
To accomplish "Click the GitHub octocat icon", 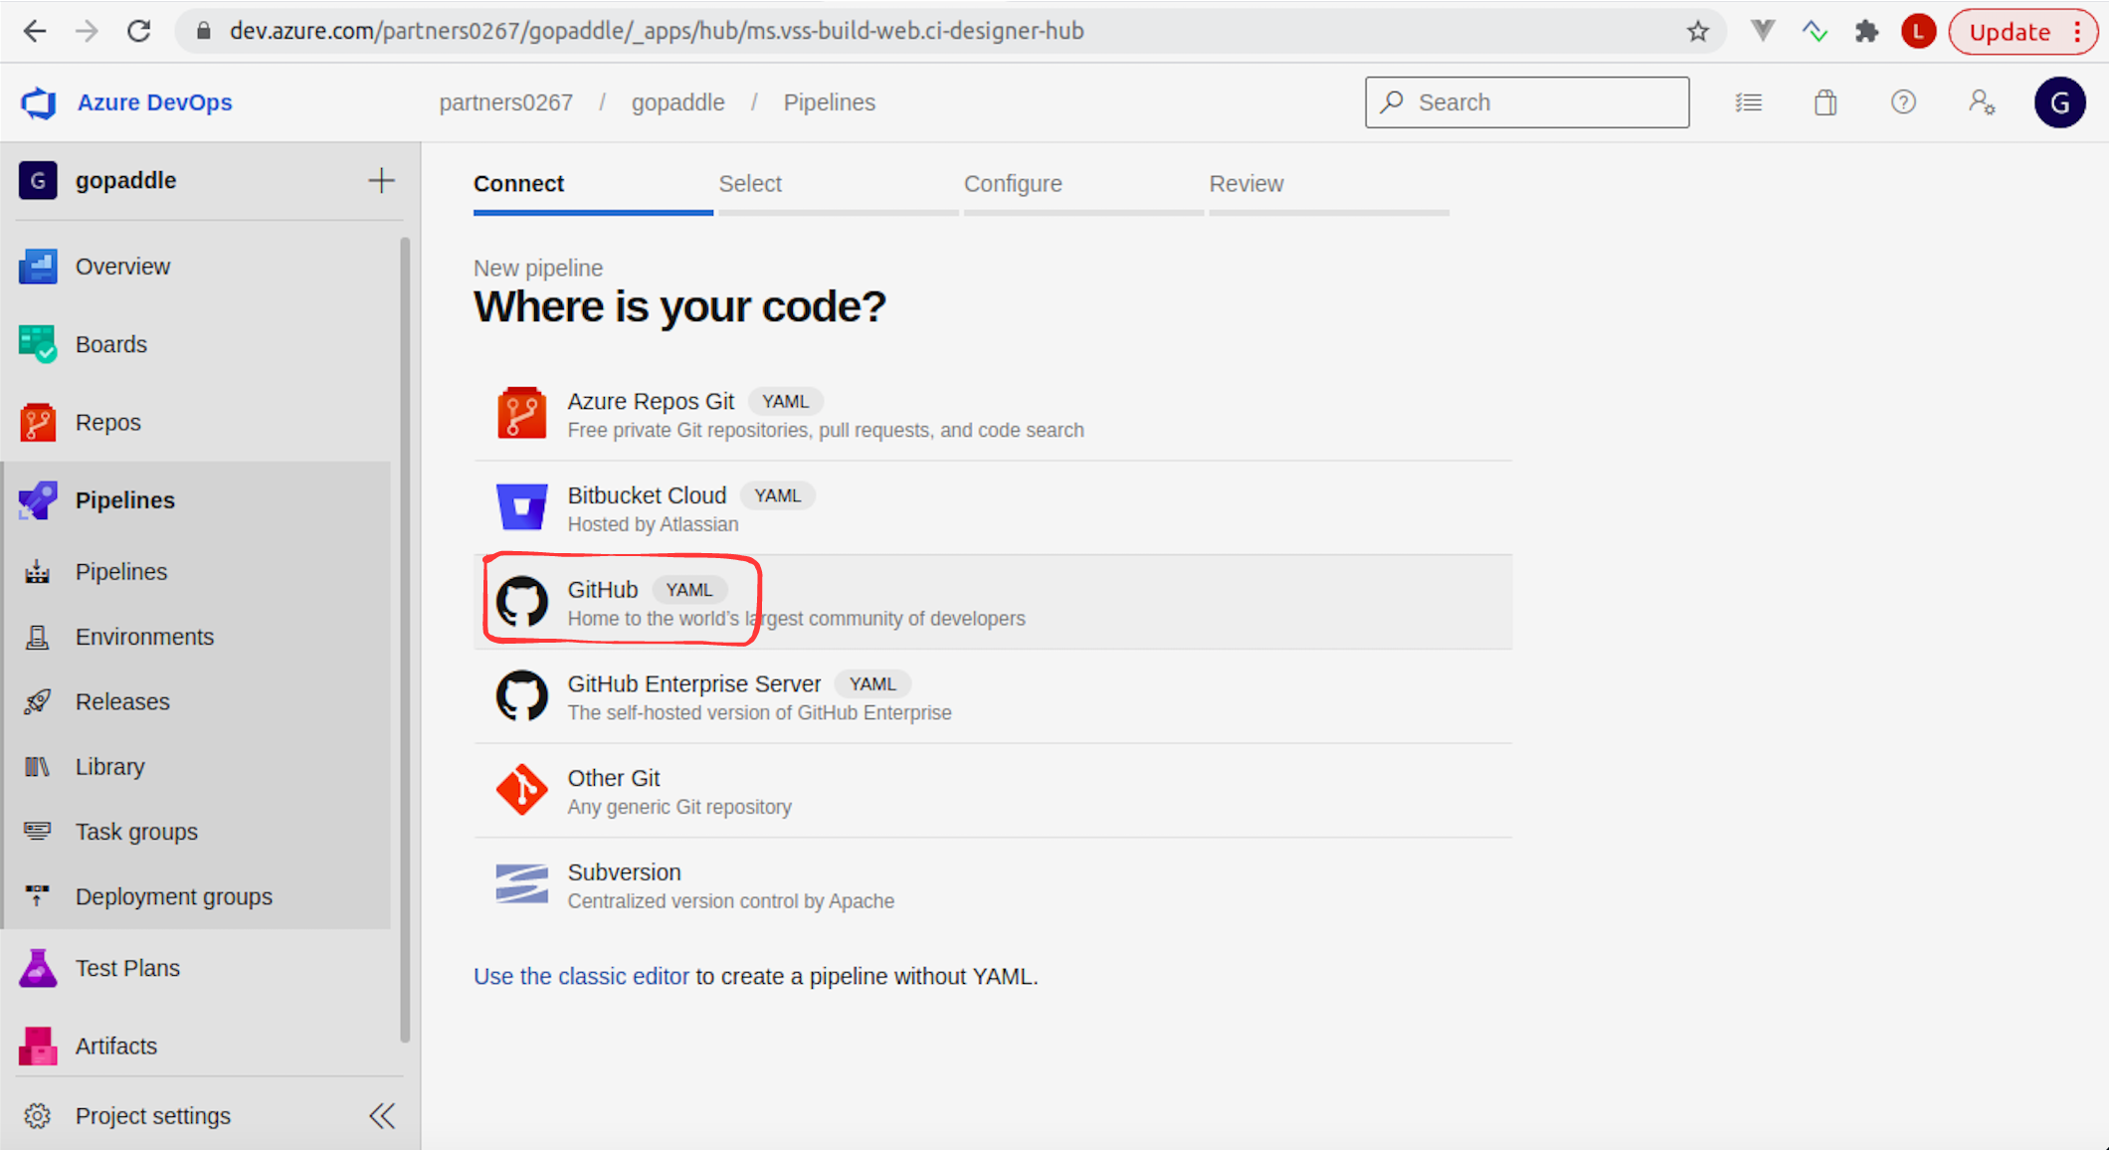I will click(522, 601).
